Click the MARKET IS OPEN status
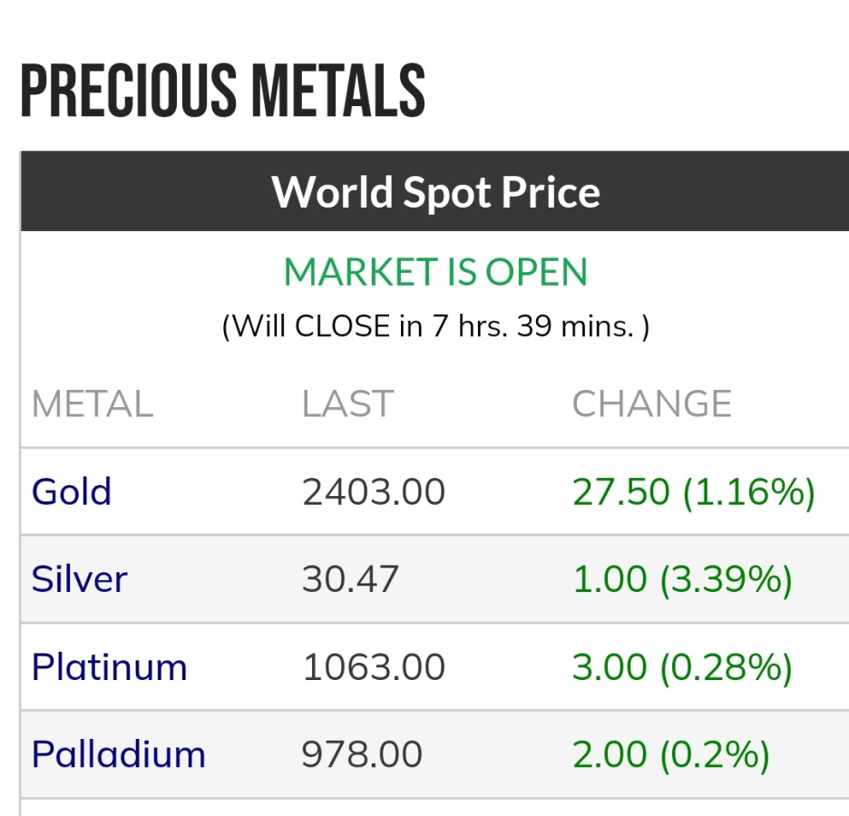The width and height of the screenshot is (849, 816). (435, 272)
